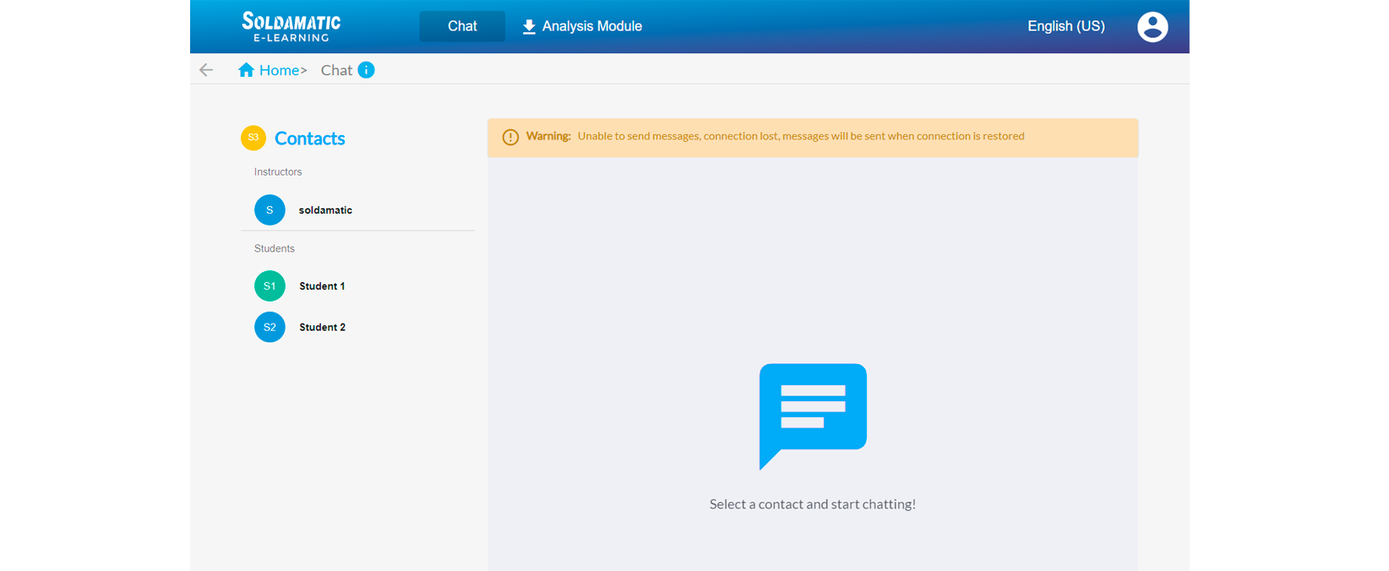Select the blue S2 student avatar
Viewport: 1389px width, 571px height.
point(270,327)
